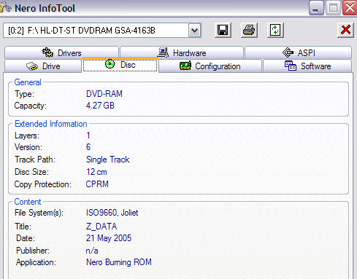Close the Nero InfoTool window via title bar
The height and width of the screenshot is (279, 357).
pos(350,8)
